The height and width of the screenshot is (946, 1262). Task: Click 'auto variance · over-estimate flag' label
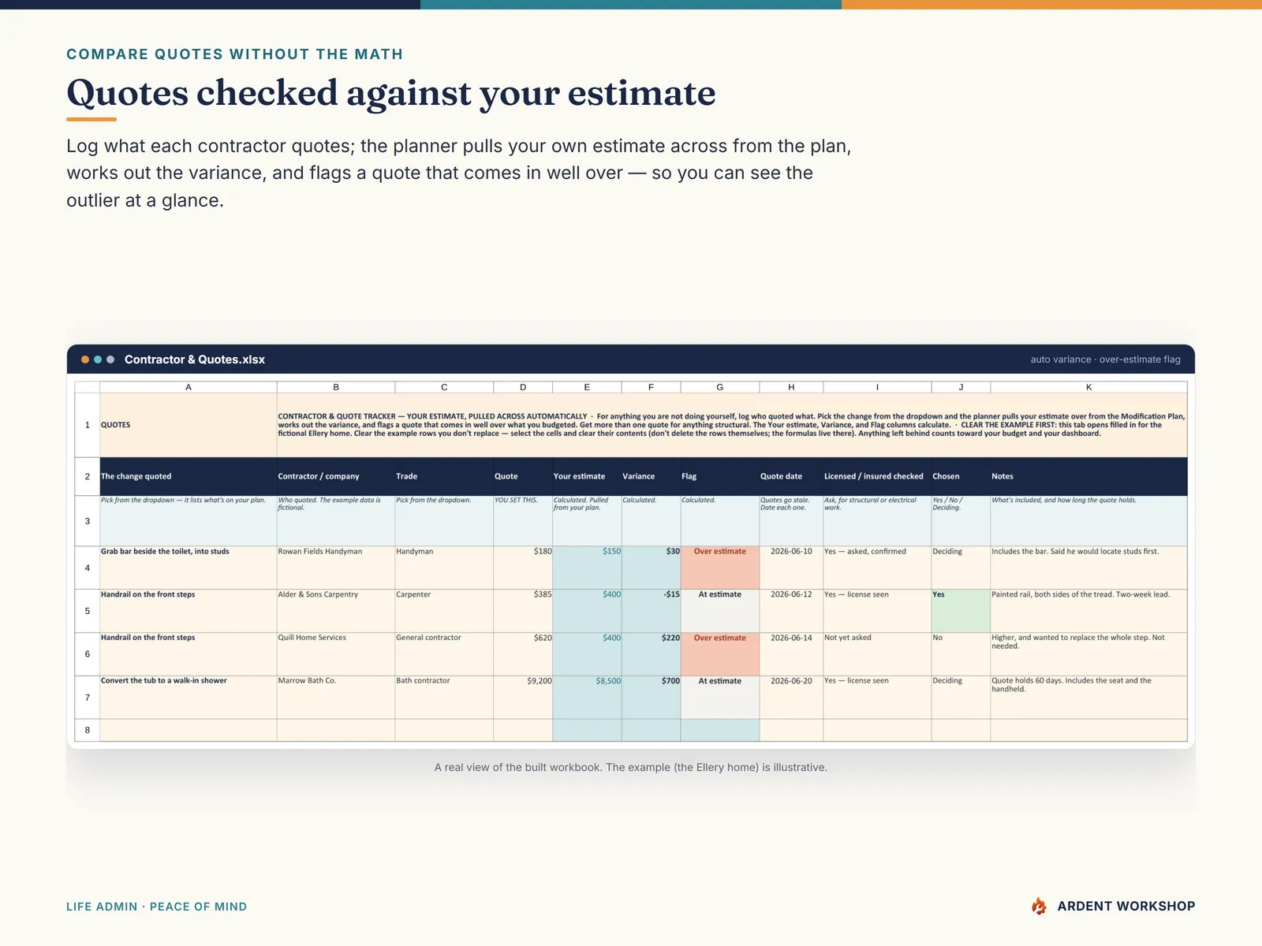[x=1105, y=359]
